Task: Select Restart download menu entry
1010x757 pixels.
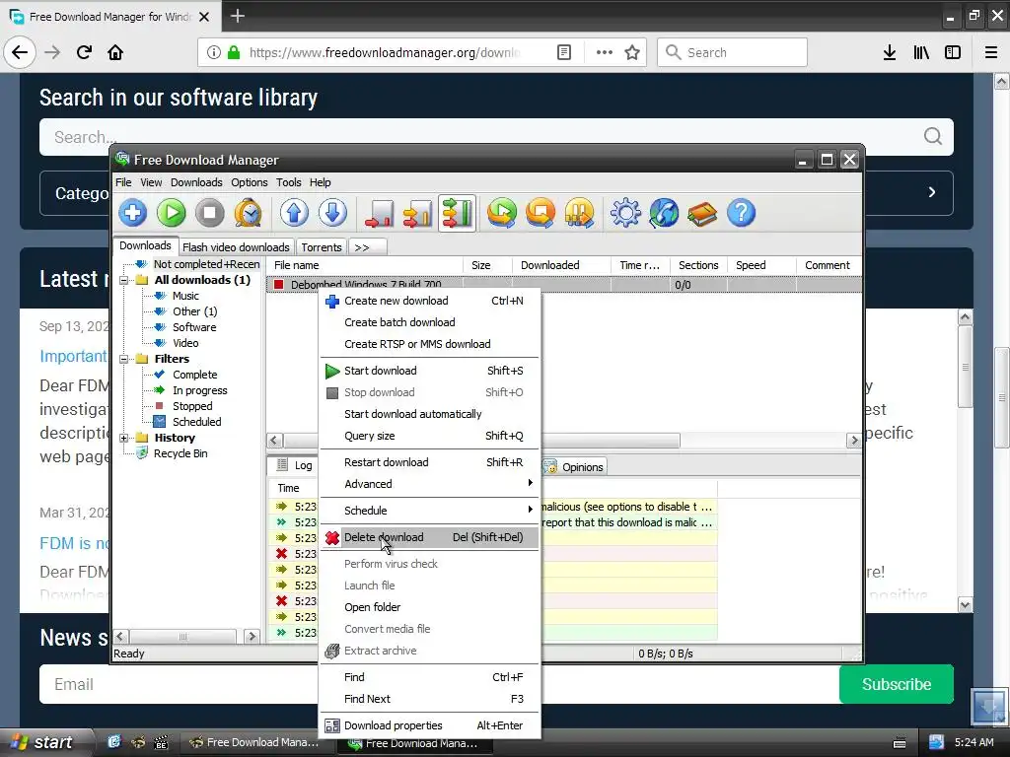Action: tap(429, 462)
